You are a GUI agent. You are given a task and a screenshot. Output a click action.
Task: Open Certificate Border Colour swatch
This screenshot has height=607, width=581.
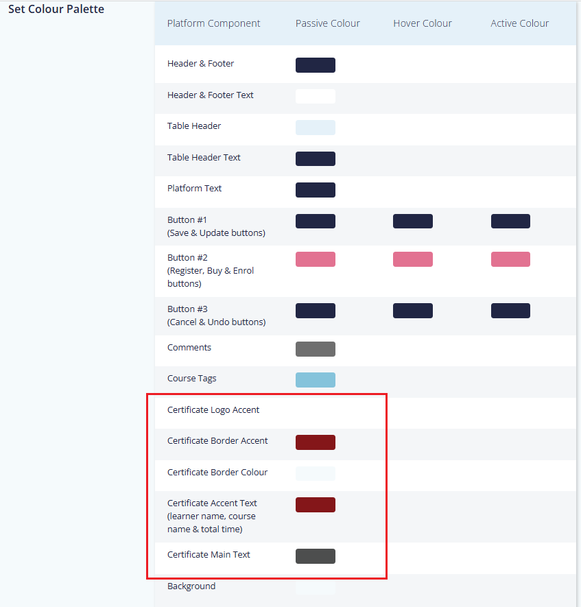tap(316, 474)
